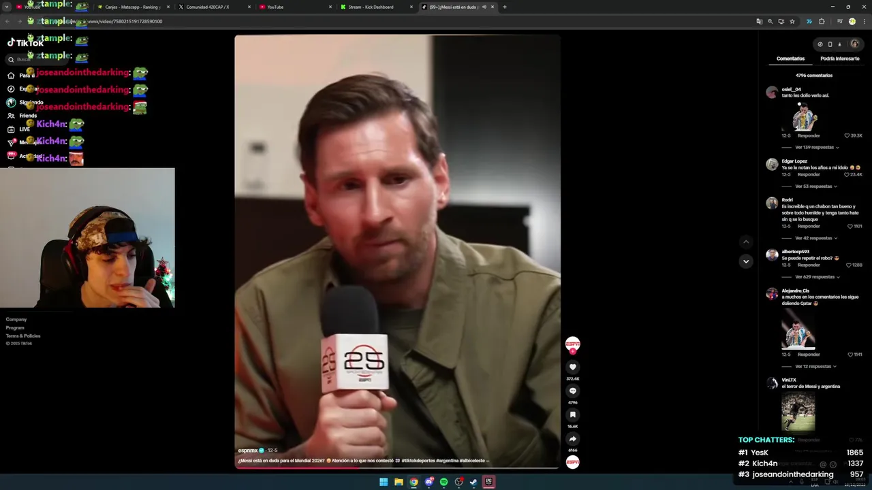872x490 pixels.
Task: Like albertocp593's comment heart
Action: point(848,265)
